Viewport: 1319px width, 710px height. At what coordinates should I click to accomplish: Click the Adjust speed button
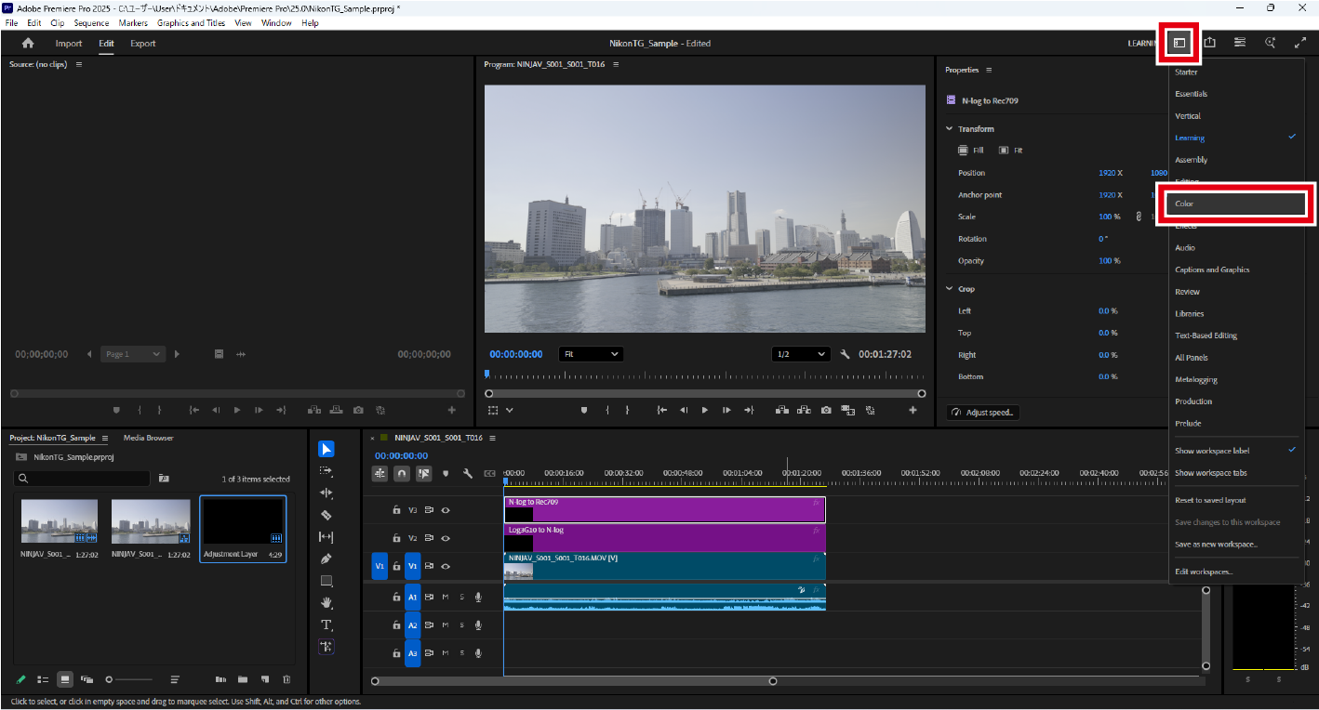983,413
